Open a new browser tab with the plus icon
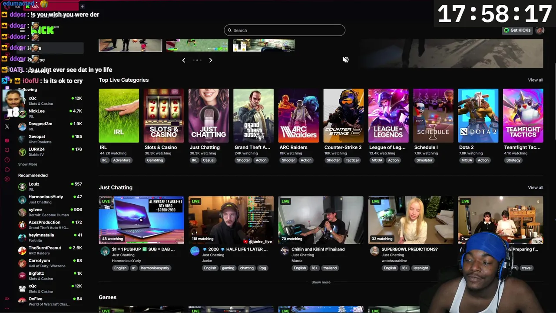 point(82,6)
